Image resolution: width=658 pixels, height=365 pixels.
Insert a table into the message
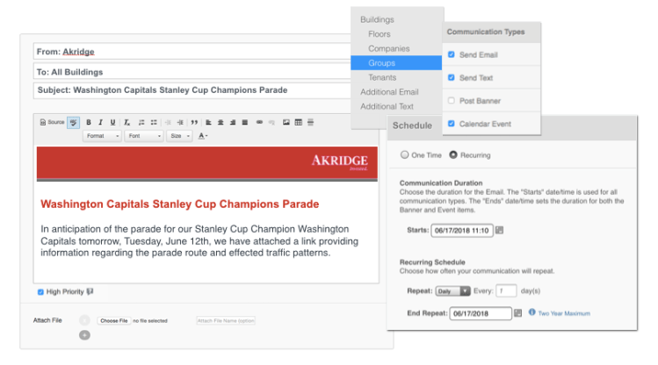point(299,122)
